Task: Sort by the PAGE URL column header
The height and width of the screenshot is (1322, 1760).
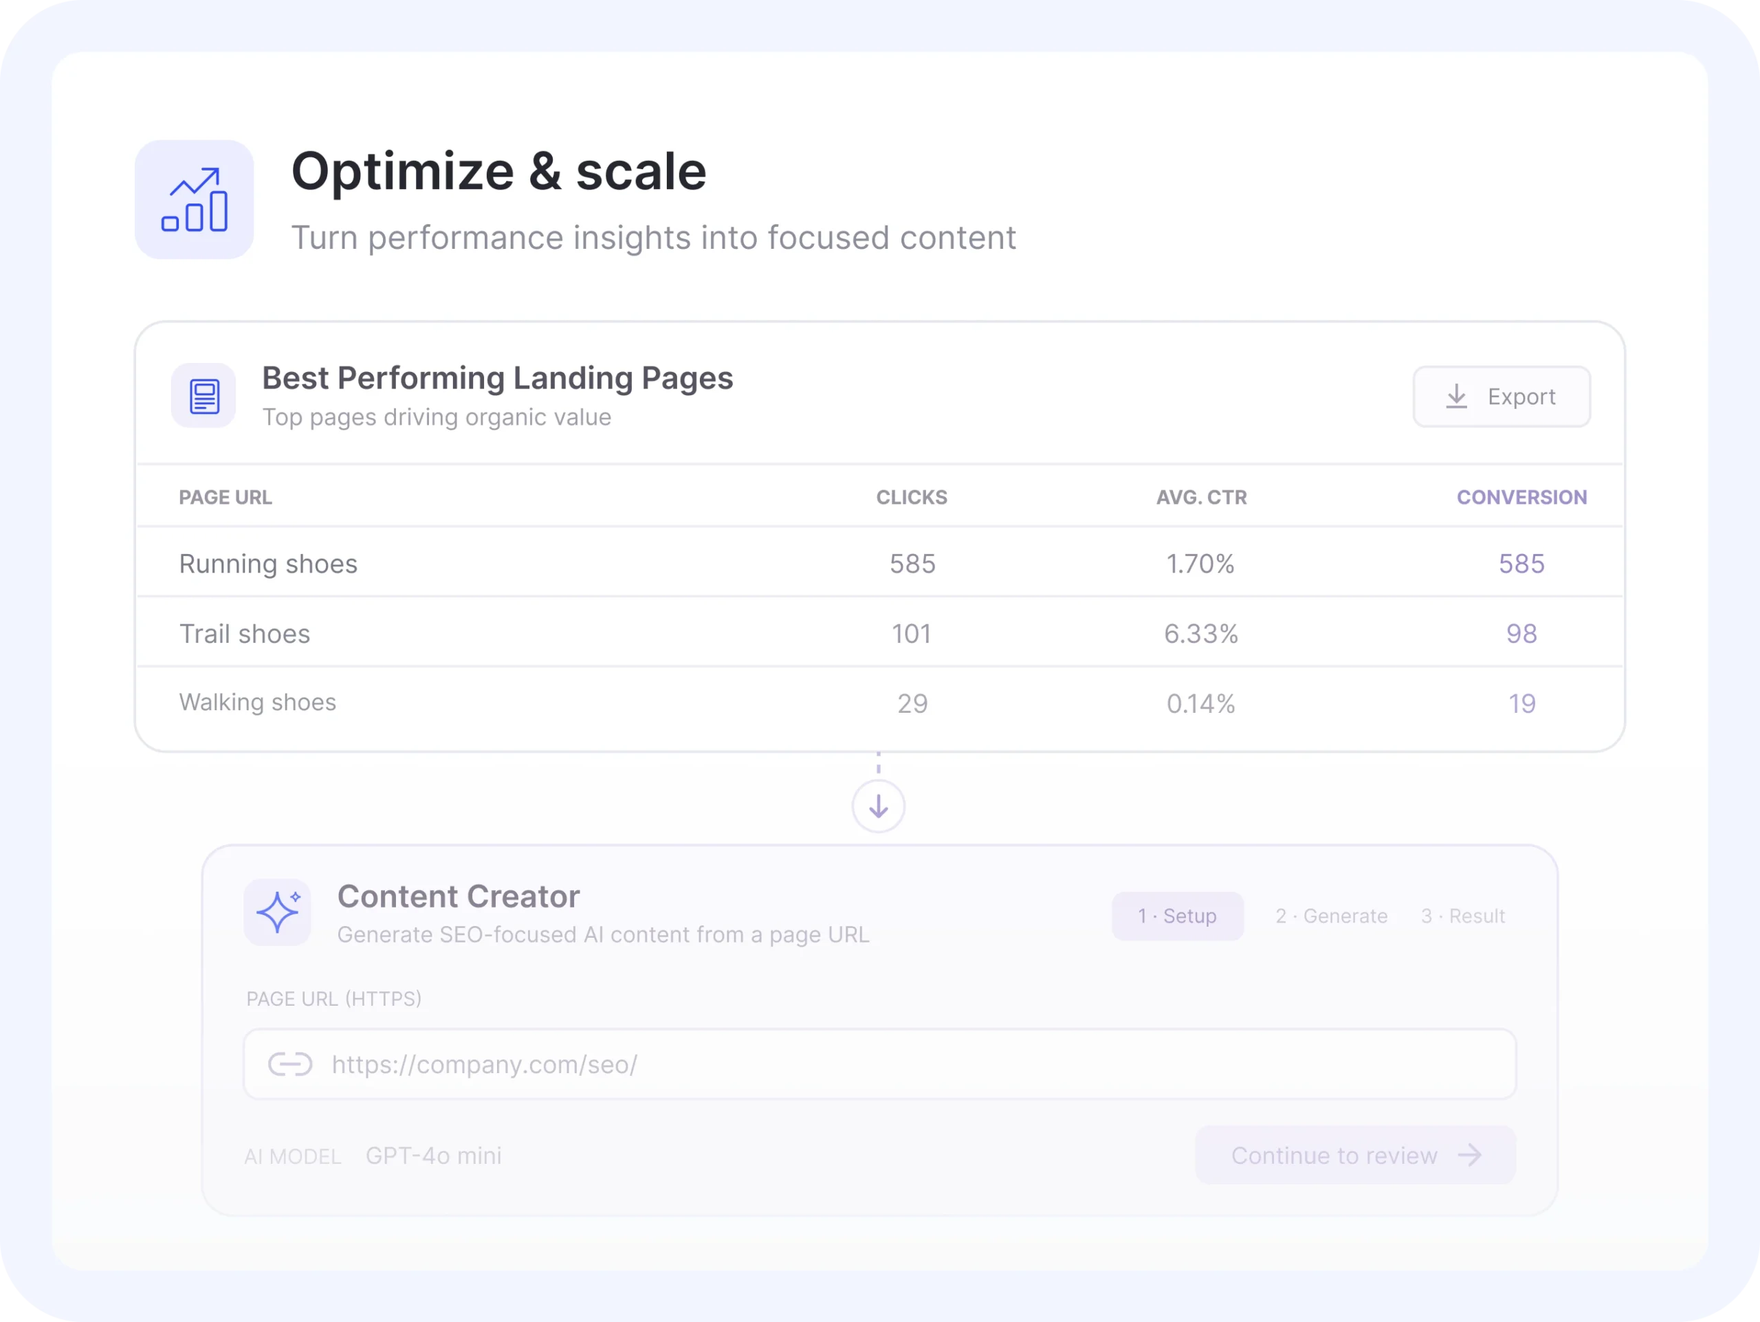Action: [x=225, y=497]
